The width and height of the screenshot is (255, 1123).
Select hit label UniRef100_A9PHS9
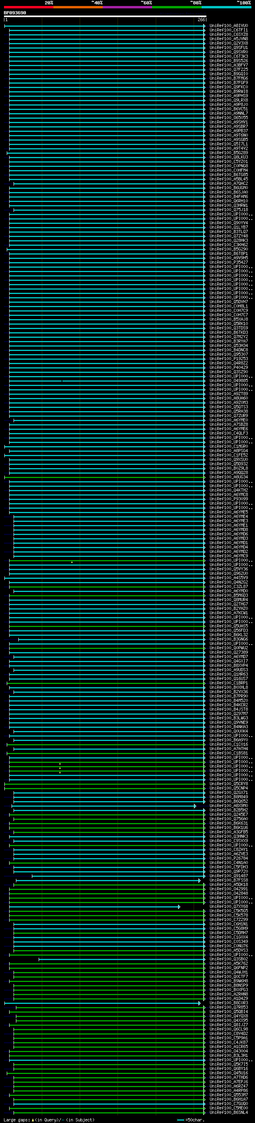click(229, 96)
